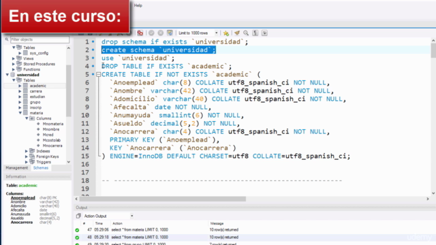Screen dimensions: 436x245
Task: Click the 'Anoemplead' column in the Information panel
Action: pos(22,198)
